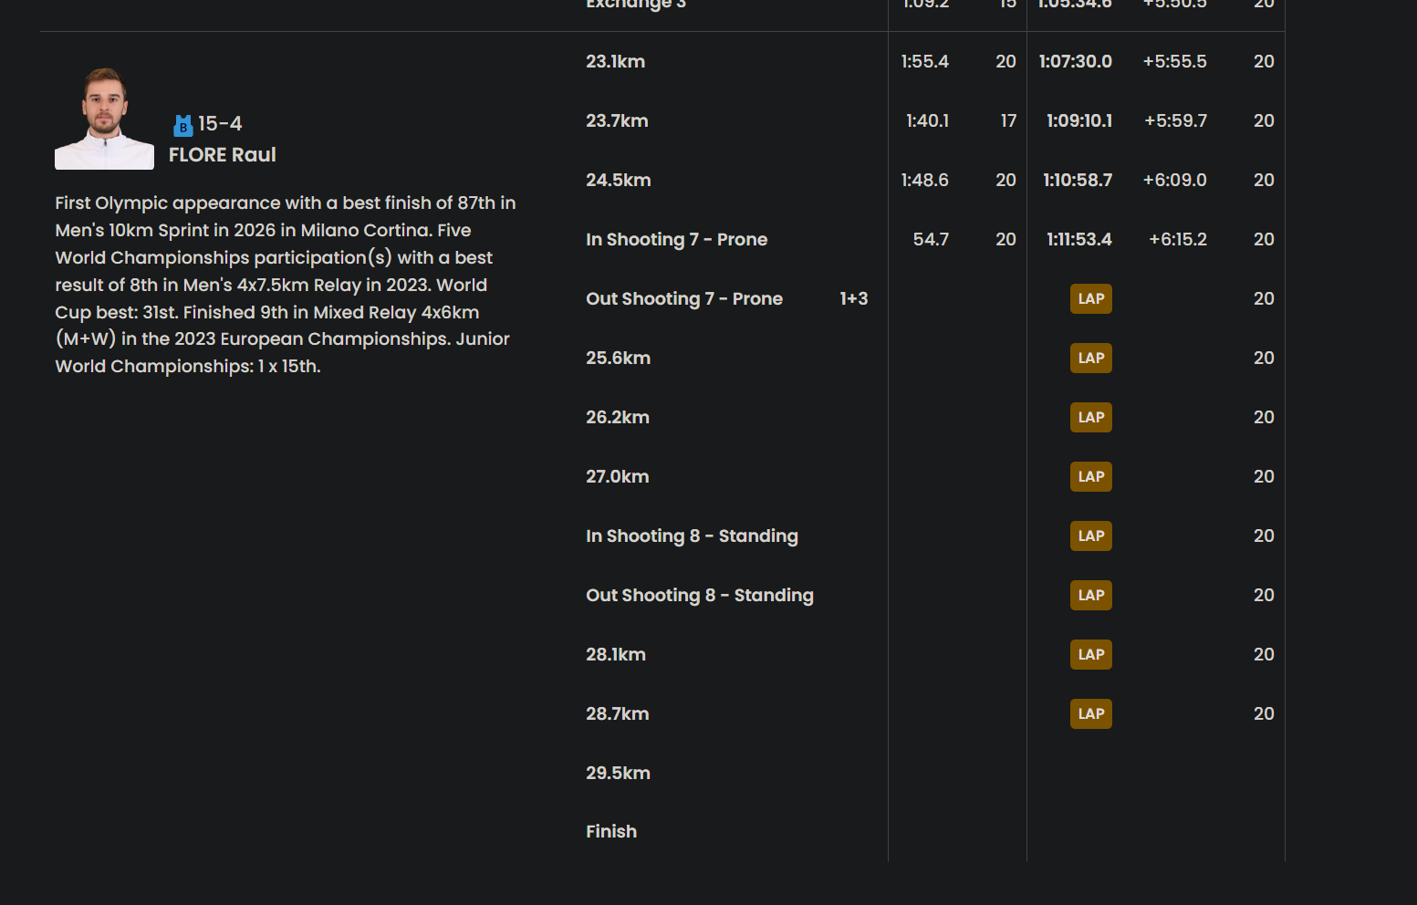1417x905 pixels.
Task: Click the time gap +6:15.2
Action: click(x=1178, y=240)
